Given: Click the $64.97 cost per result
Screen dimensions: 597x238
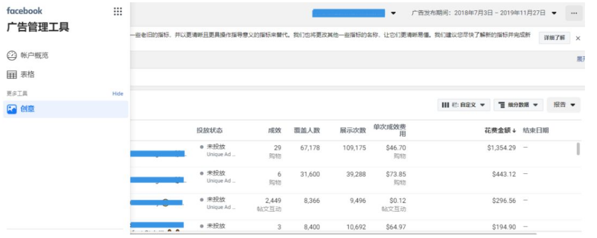Looking at the screenshot, I should coord(396,227).
